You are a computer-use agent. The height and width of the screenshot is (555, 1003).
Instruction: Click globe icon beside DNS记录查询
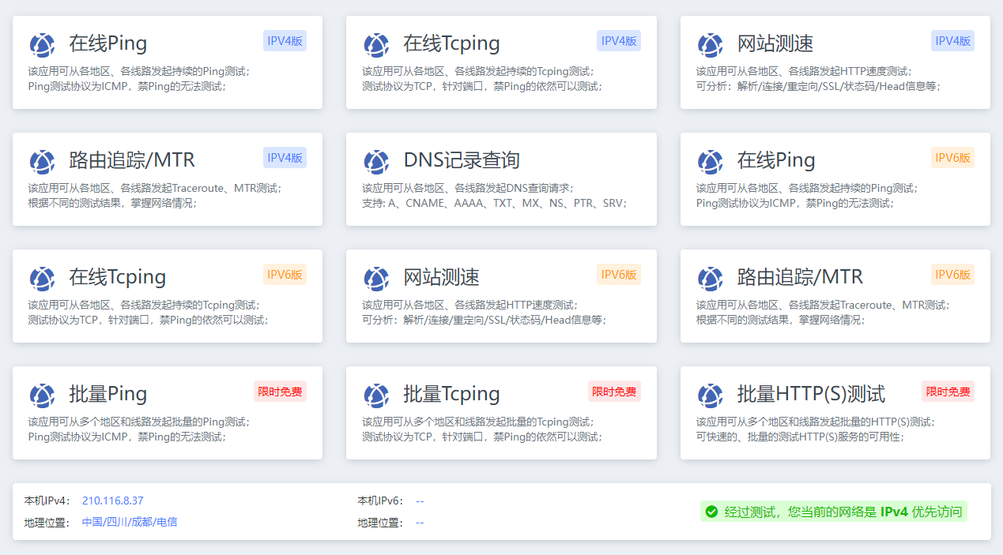click(x=376, y=162)
